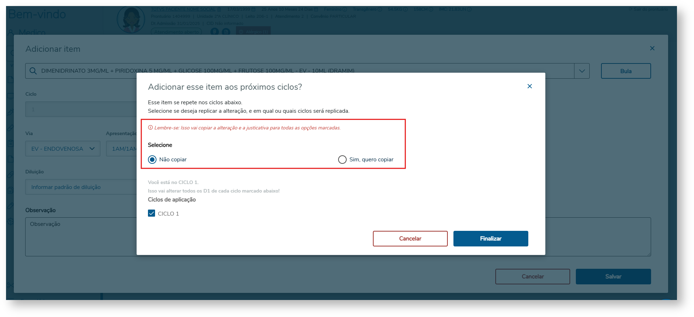Click the Alérgico (1) allergy badge

coord(253,32)
